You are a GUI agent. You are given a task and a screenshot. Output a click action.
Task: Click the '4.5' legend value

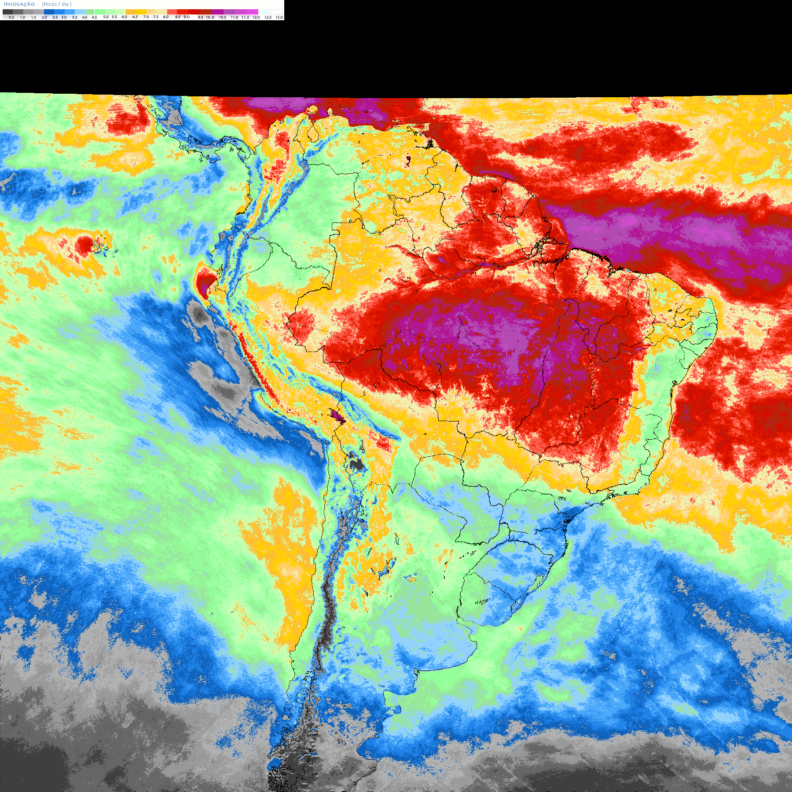tap(94, 17)
